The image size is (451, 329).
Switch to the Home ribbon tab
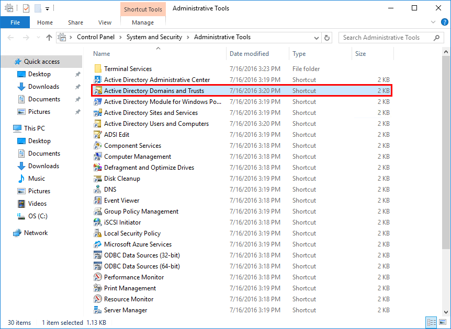pyautogui.click(x=45, y=22)
